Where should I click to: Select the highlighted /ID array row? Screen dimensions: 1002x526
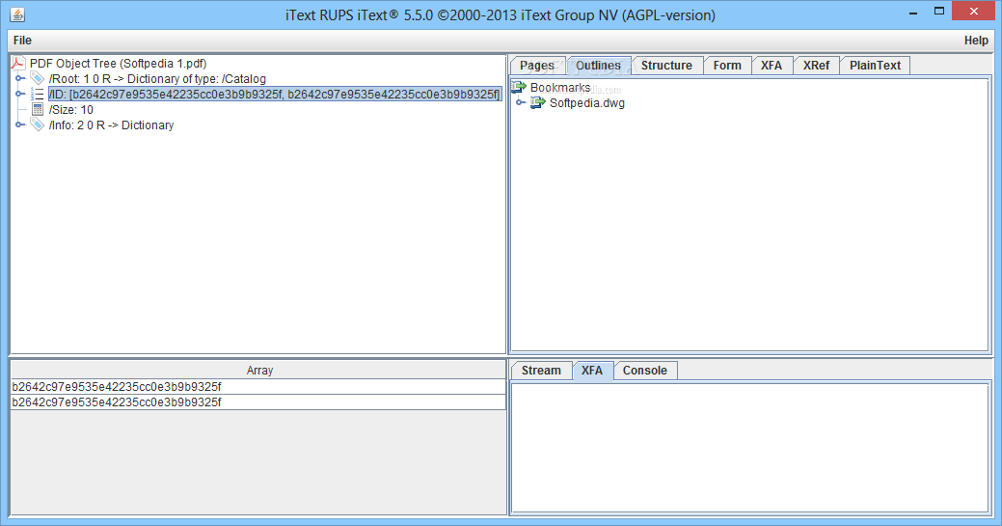[275, 94]
